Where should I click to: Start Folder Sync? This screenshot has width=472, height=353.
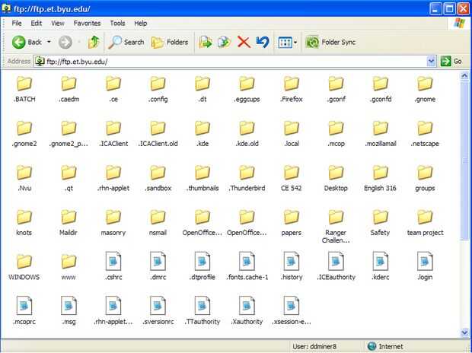(330, 42)
